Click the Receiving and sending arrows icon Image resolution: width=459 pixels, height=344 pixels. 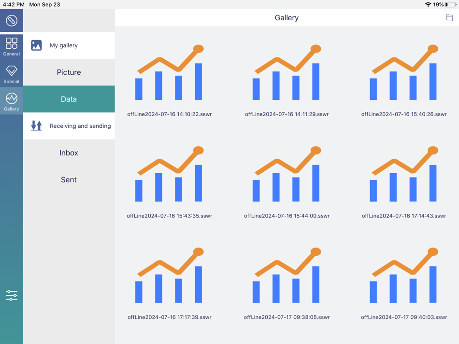pyautogui.click(x=36, y=126)
